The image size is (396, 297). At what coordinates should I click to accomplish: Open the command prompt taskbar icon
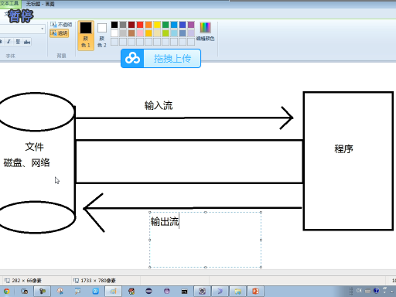tap(184, 292)
